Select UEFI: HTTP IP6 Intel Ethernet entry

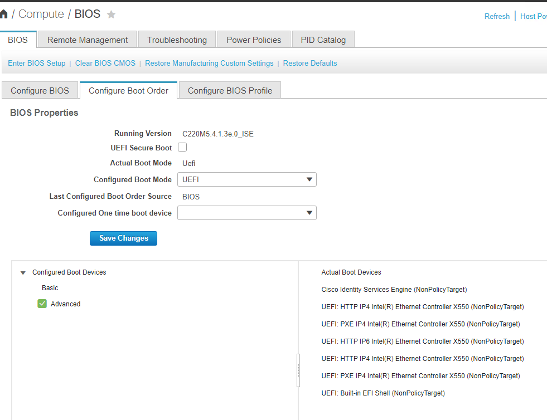(423, 341)
